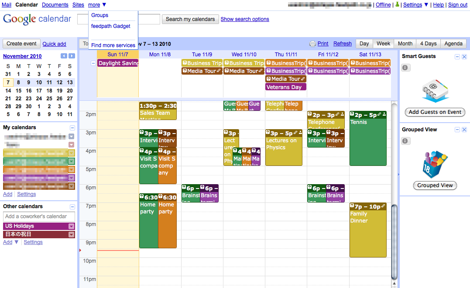Minimize the Grouped View gadget
The height and width of the screenshot is (288, 470).
[457, 130]
